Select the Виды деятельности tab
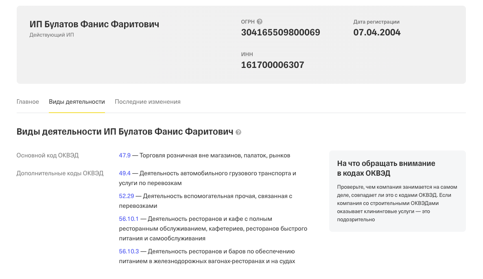The width and height of the screenshot is (483, 279). pos(77,102)
